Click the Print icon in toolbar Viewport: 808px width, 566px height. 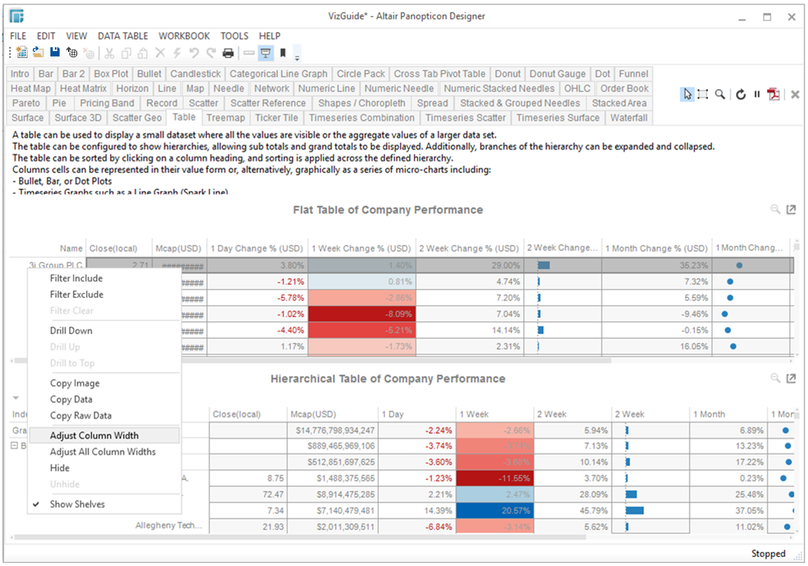pos(228,53)
